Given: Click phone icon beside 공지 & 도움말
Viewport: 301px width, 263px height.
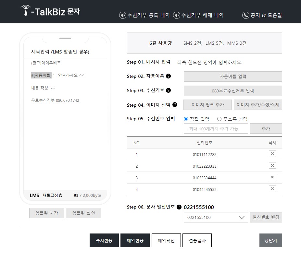Looking at the screenshot, I should coord(245,15).
